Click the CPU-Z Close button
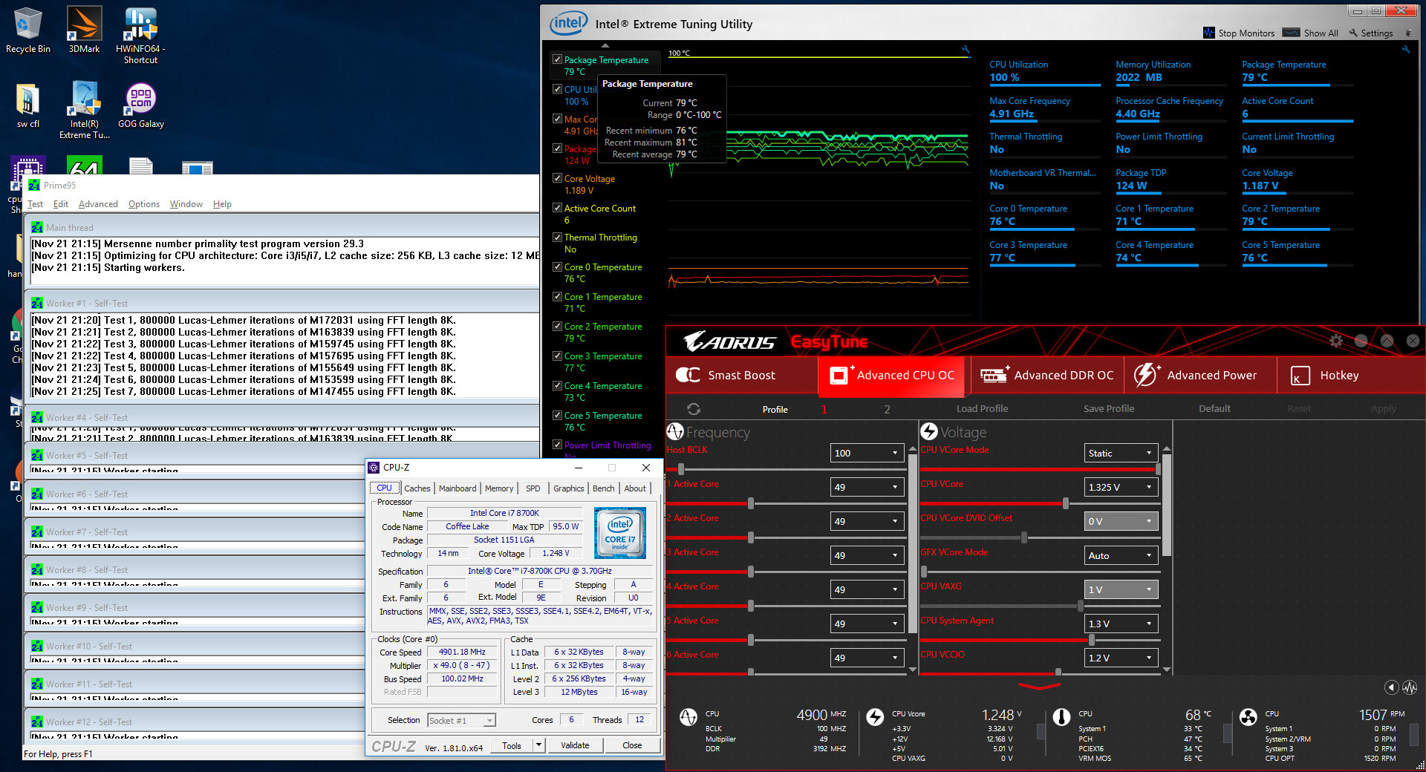The image size is (1426, 772). point(632,745)
